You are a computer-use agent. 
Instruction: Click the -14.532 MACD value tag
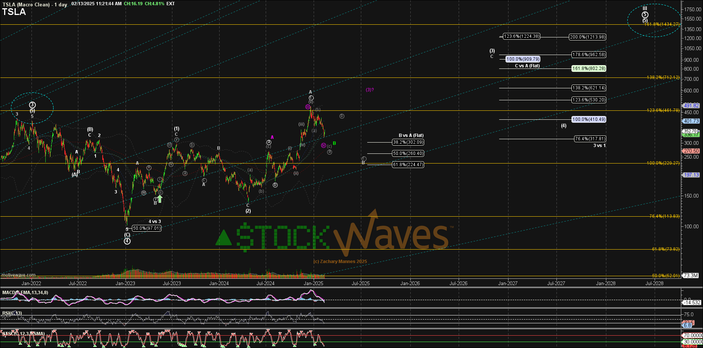point(692,302)
